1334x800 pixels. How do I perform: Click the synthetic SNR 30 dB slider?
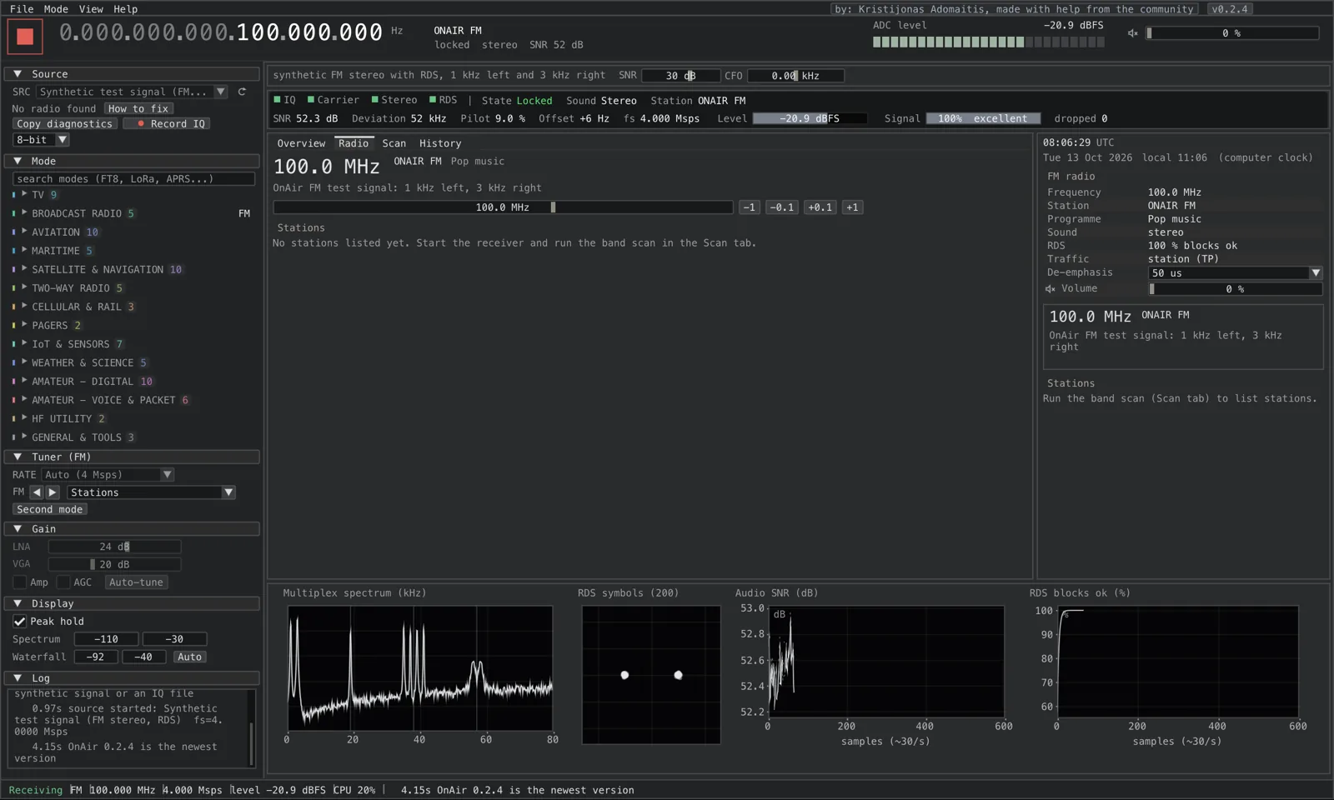(681, 76)
